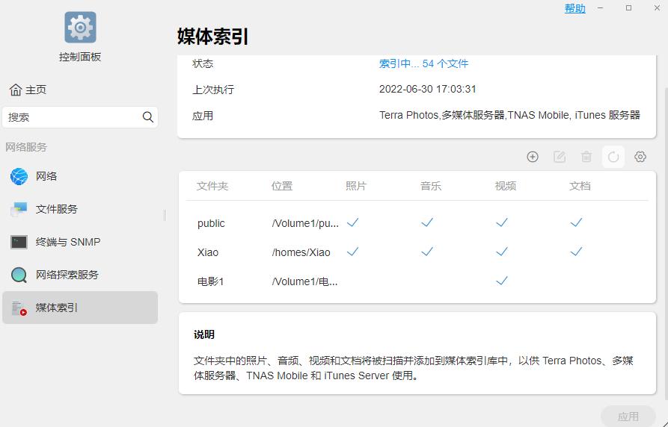Click the 应用 apply button

[x=628, y=417]
